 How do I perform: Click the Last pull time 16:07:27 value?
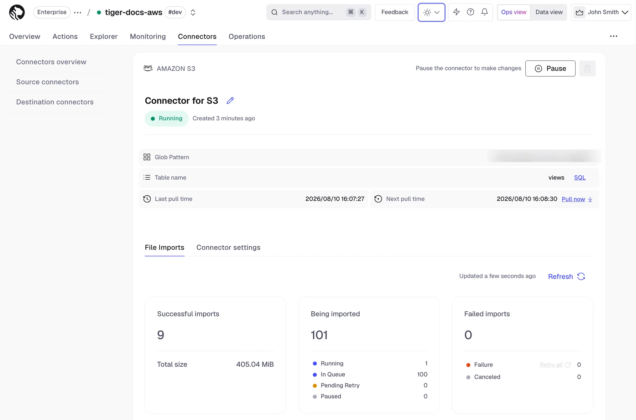[x=335, y=199]
